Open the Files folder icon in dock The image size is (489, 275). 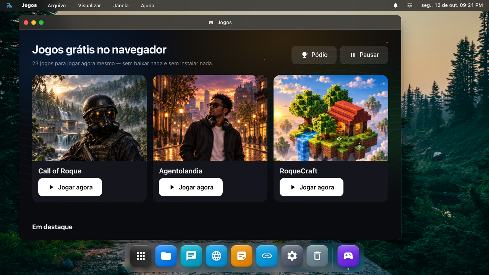click(166, 256)
